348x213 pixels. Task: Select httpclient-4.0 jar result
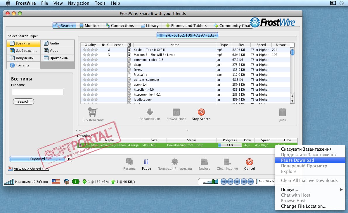pos(185,90)
